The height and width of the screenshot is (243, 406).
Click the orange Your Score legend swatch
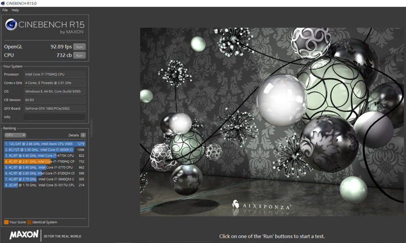tap(6, 222)
